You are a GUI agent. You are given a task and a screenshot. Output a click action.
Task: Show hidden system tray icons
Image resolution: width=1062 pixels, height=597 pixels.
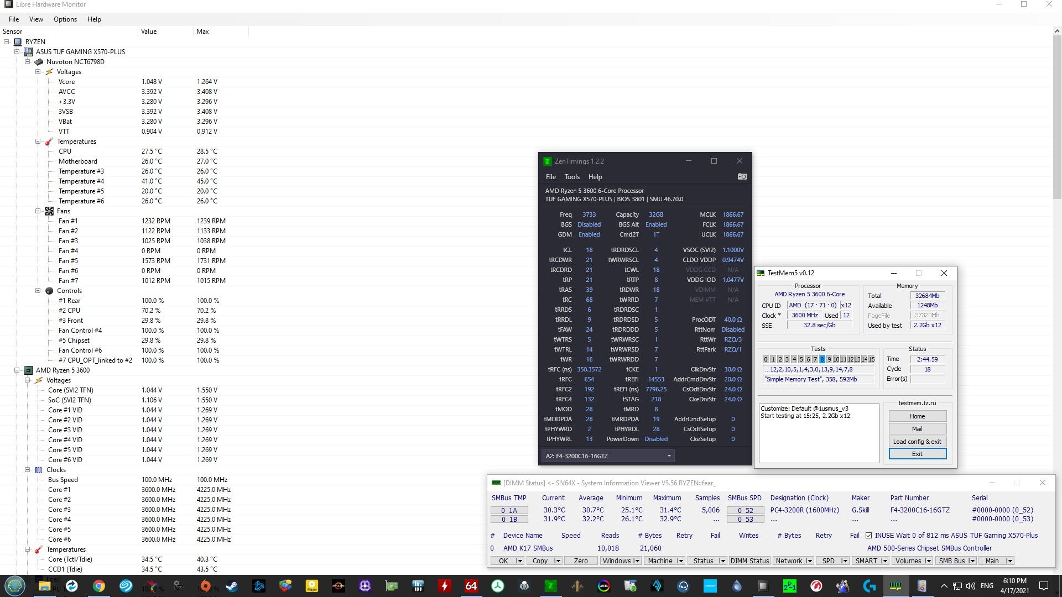tap(944, 586)
